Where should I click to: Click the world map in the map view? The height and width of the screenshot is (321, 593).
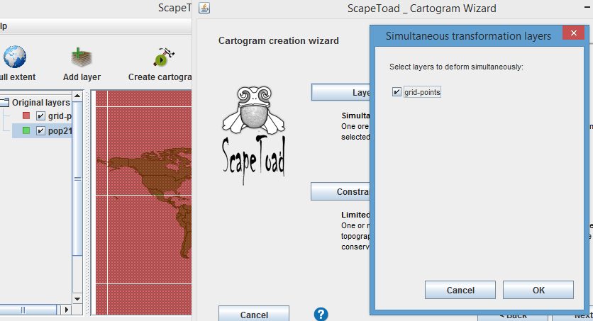[144, 202]
